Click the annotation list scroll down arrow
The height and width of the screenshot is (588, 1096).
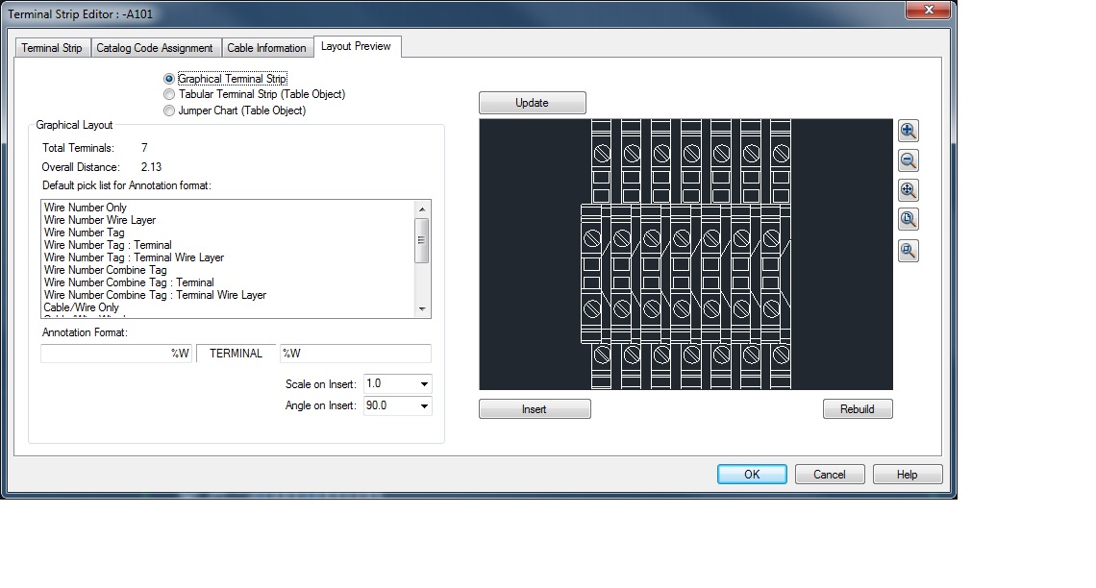pyautogui.click(x=421, y=308)
